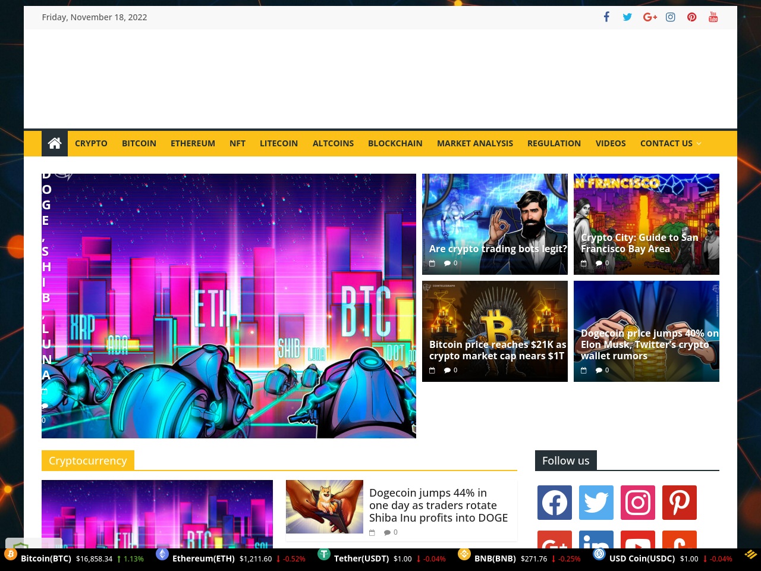Open the Litecoin menu item

pyautogui.click(x=279, y=143)
